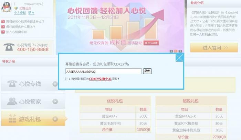The height and width of the screenshot is (140, 241).
Task: Click the telephone icon next to 400-150-8888
Action: tap(9, 47)
